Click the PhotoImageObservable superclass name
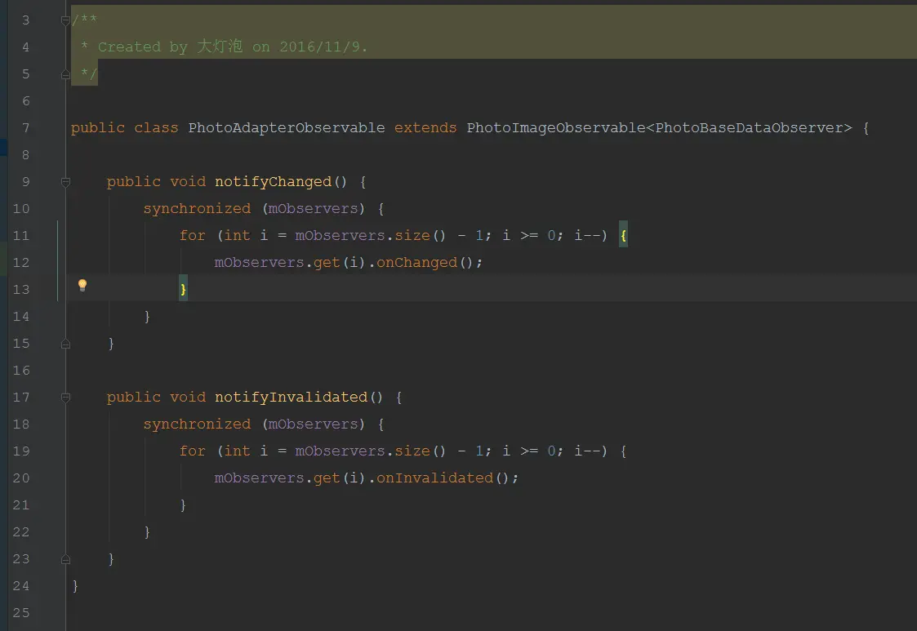This screenshot has height=631, width=917. pyautogui.click(x=555, y=127)
